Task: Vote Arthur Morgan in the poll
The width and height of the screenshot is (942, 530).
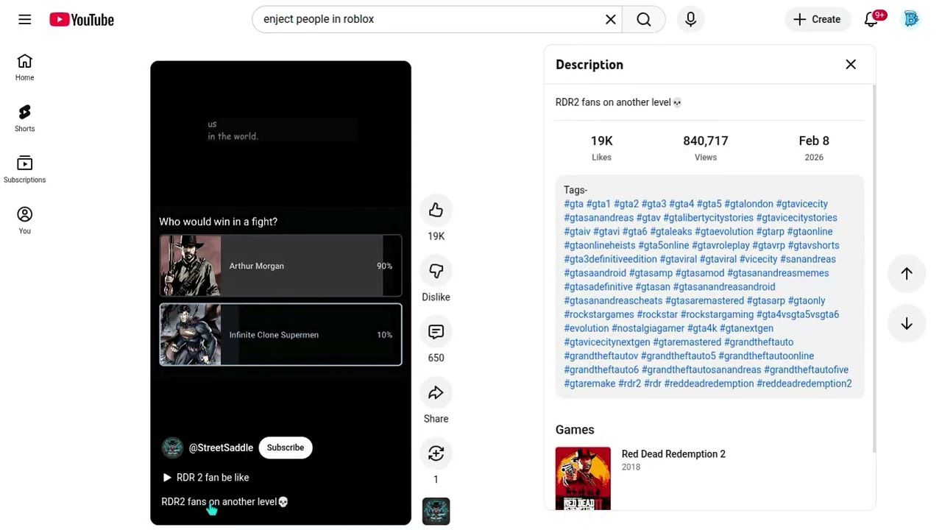Action: 280,266
